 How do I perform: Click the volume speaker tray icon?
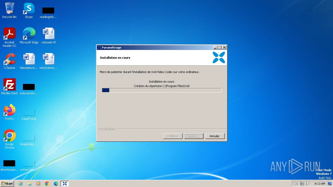296,184
